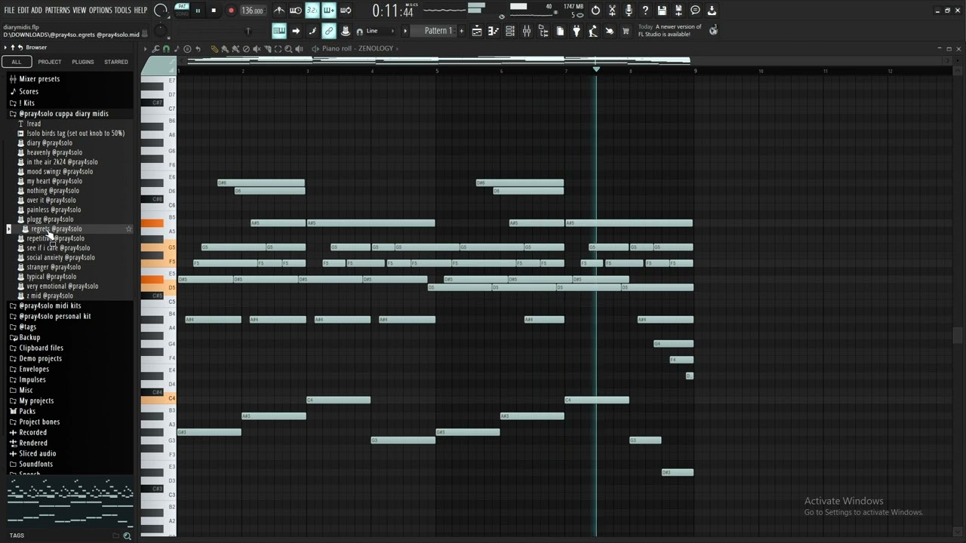Screen dimensions: 966x543
Task: Select the piano roll Draw pencil tool
Action: pyautogui.click(x=214, y=48)
